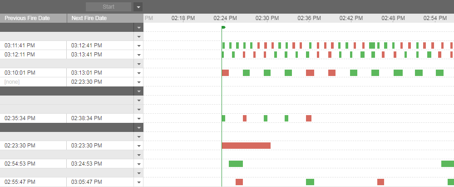Open dropdown for the 03:13:41 PM row
The height and width of the screenshot is (187, 454).
point(139,55)
